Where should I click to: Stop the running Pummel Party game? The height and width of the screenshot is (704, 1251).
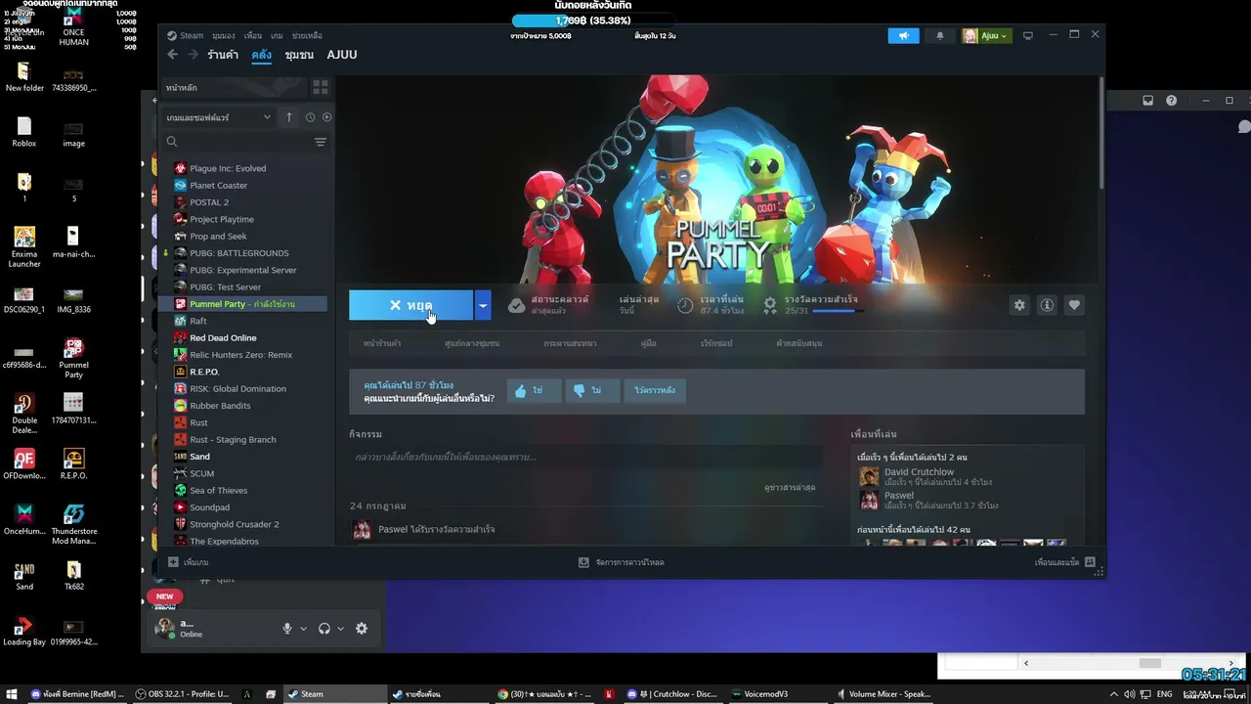tap(410, 305)
